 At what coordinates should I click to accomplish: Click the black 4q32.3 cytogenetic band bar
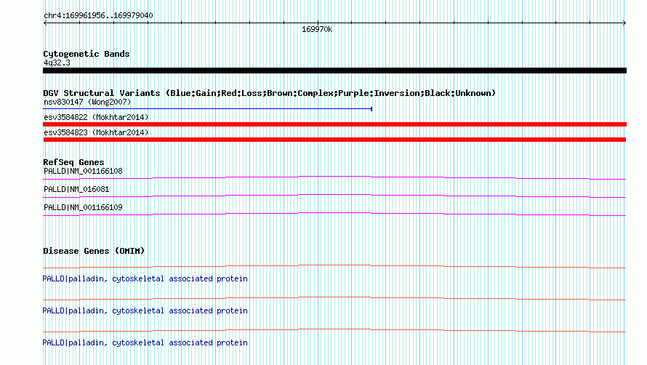[x=334, y=71]
